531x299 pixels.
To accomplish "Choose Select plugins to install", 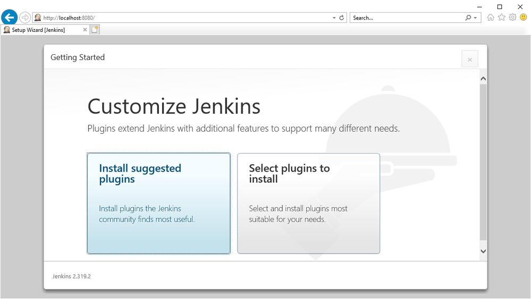I will (308, 203).
